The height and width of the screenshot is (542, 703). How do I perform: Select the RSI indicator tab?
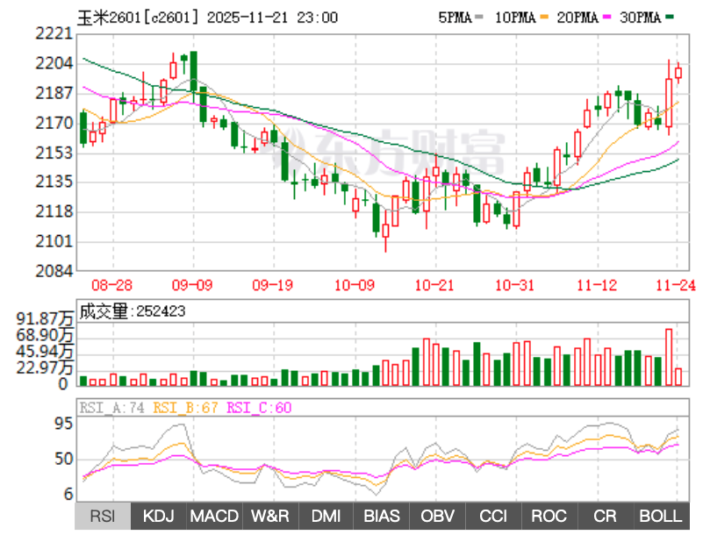click(x=103, y=516)
